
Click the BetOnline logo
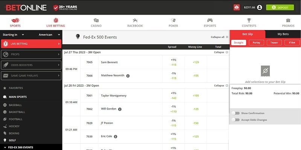(x=26, y=7)
